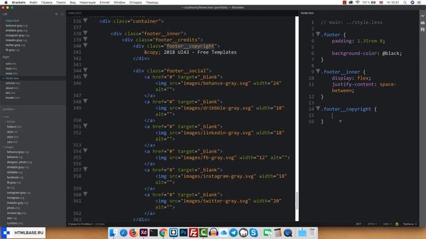The image size is (426, 239).
Task: Click the Live Preview lightning icon
Action: (x=423, y=16)
